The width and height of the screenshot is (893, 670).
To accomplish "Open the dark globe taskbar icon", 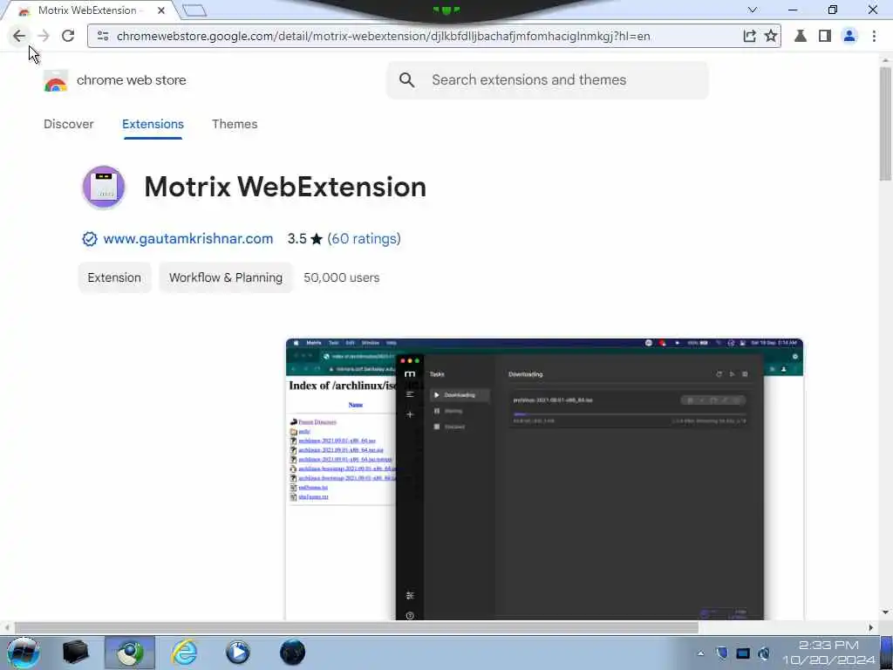I will 292,653.
